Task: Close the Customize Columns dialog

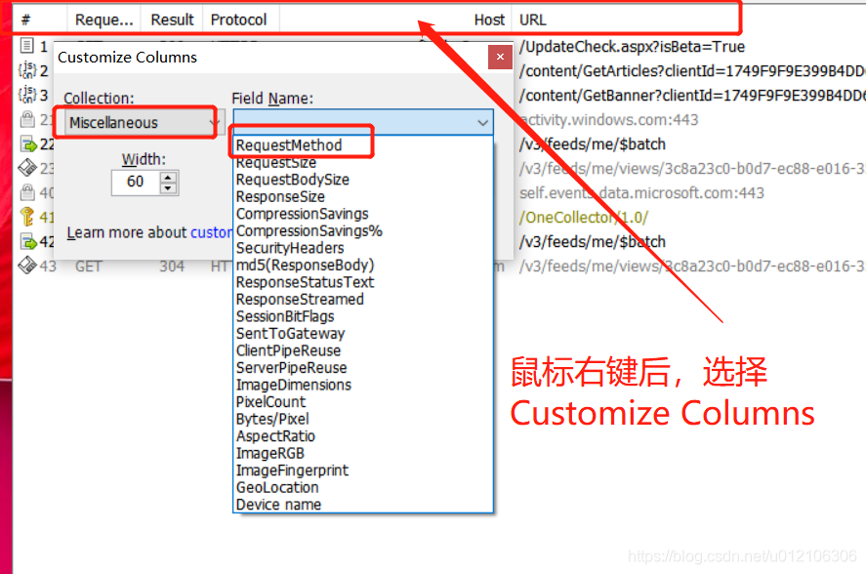Action: pos(500,57)
